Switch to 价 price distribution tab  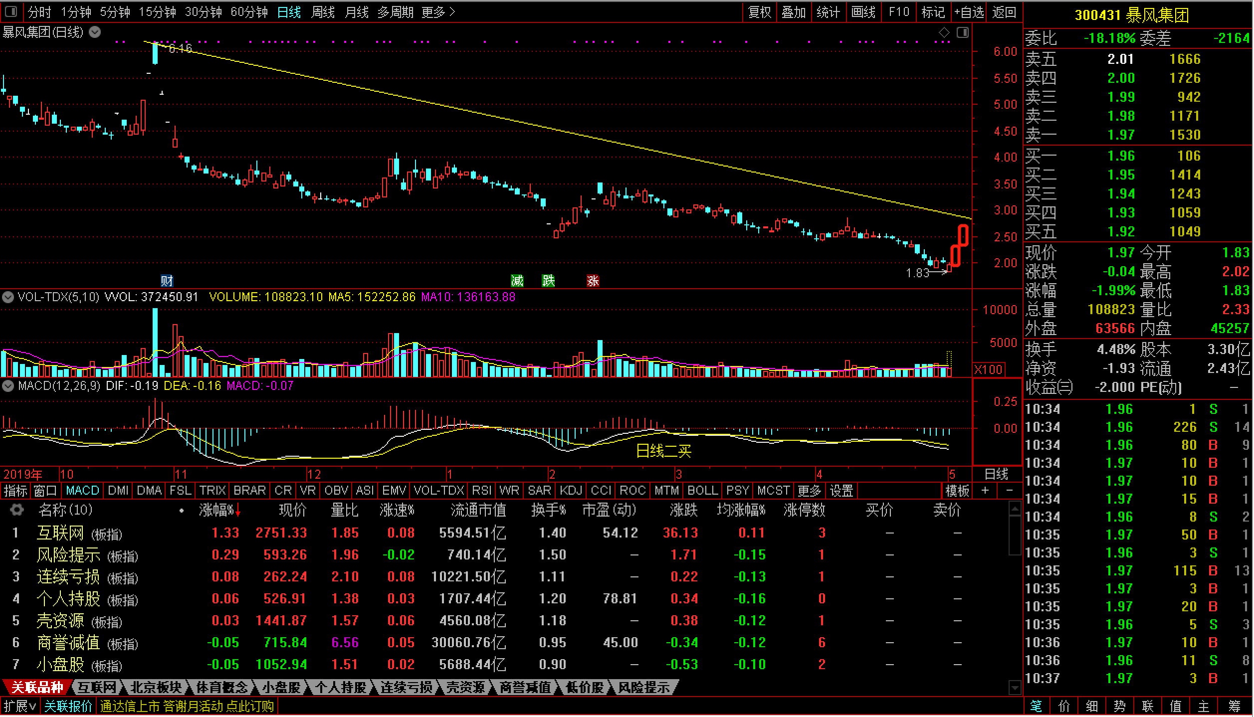[1064, 707]
